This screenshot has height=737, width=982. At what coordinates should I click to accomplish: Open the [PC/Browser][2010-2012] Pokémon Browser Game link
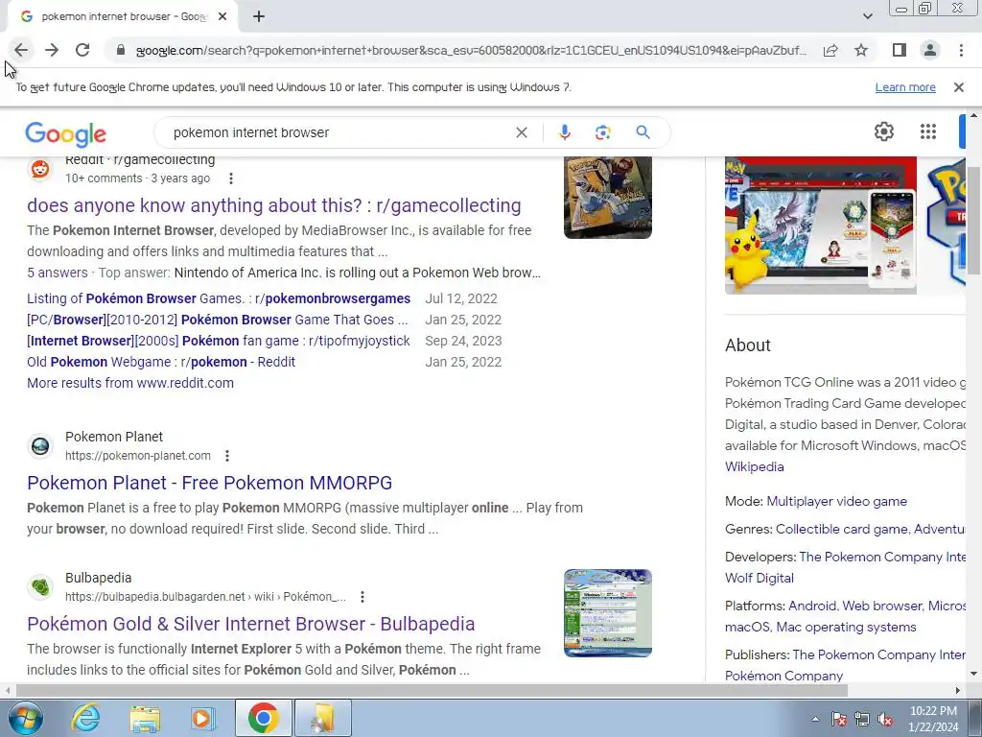pyautogui.click(x=218, y=320)
